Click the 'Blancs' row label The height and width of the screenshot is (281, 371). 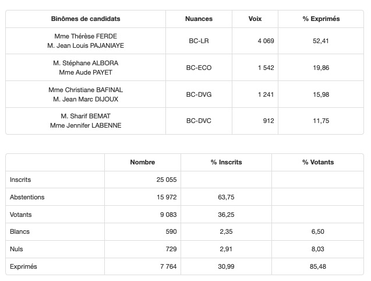click(x=20, y=231)
